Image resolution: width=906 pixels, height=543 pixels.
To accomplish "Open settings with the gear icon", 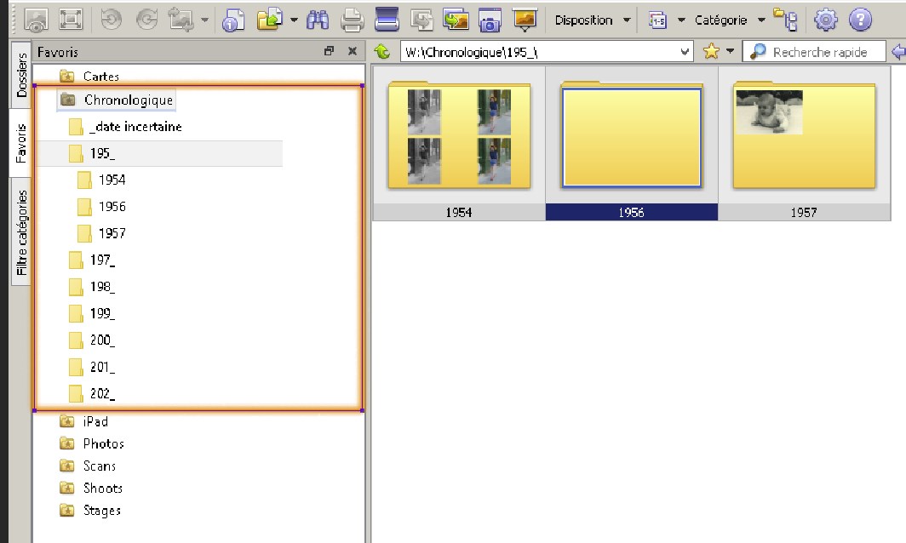I will point(826,20).
